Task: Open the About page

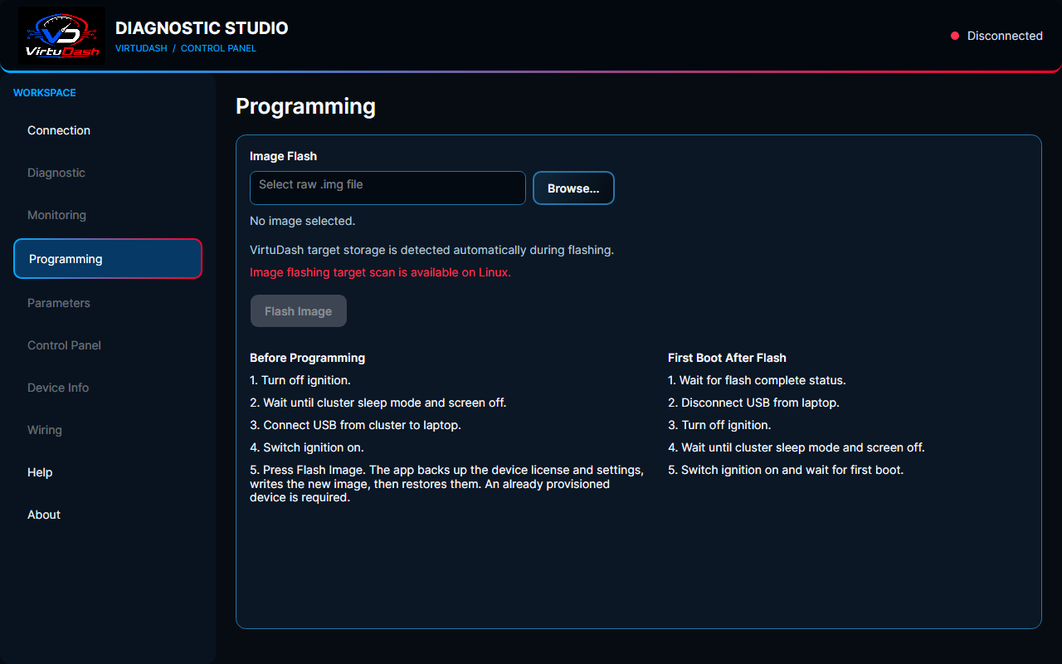Action: coord(108,515)
